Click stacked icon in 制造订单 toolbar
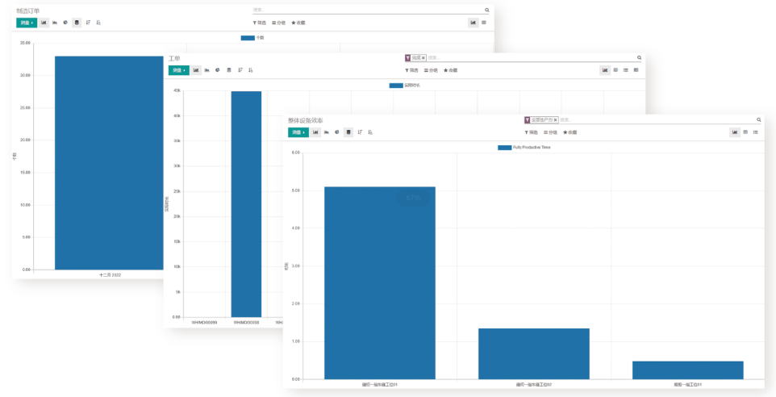This screenshot has width=776, height=397. 77,23
